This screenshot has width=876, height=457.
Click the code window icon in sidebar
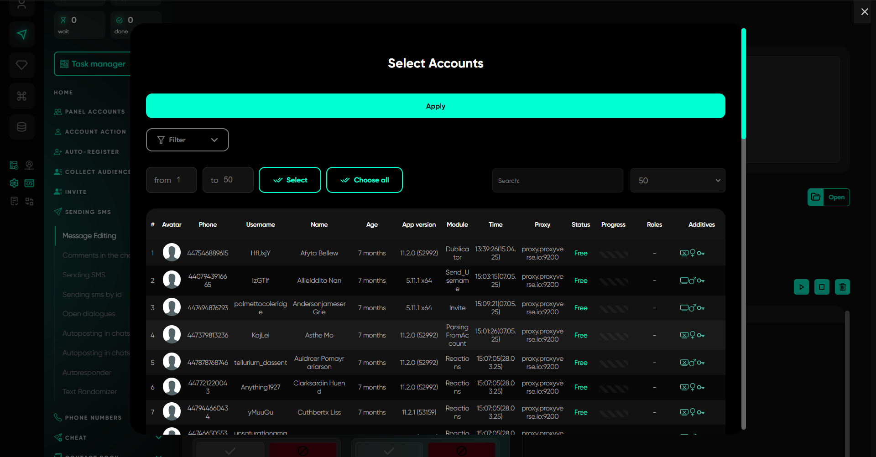(29, 183)
